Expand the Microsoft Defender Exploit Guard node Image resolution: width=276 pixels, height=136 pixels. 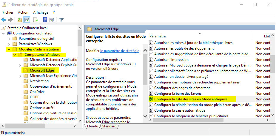click(x=20, y=65)
